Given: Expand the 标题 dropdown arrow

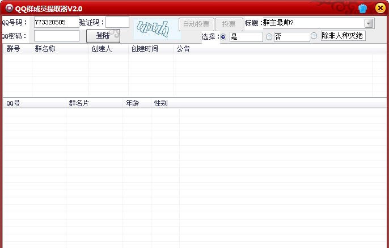Looking at the screenshot, I should (369, 23).
